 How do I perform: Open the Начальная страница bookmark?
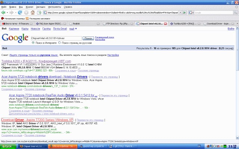coord(13,19)
